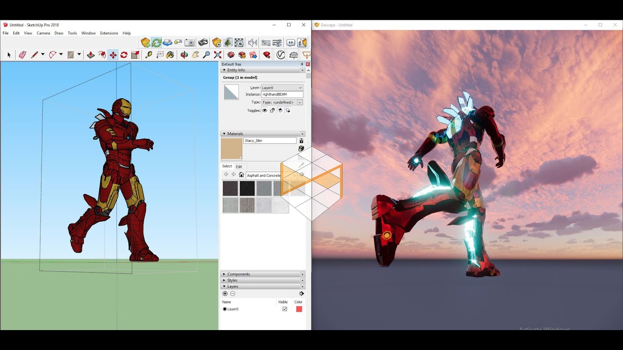Click the Instance name field righthandBEAM

(282, 94)
